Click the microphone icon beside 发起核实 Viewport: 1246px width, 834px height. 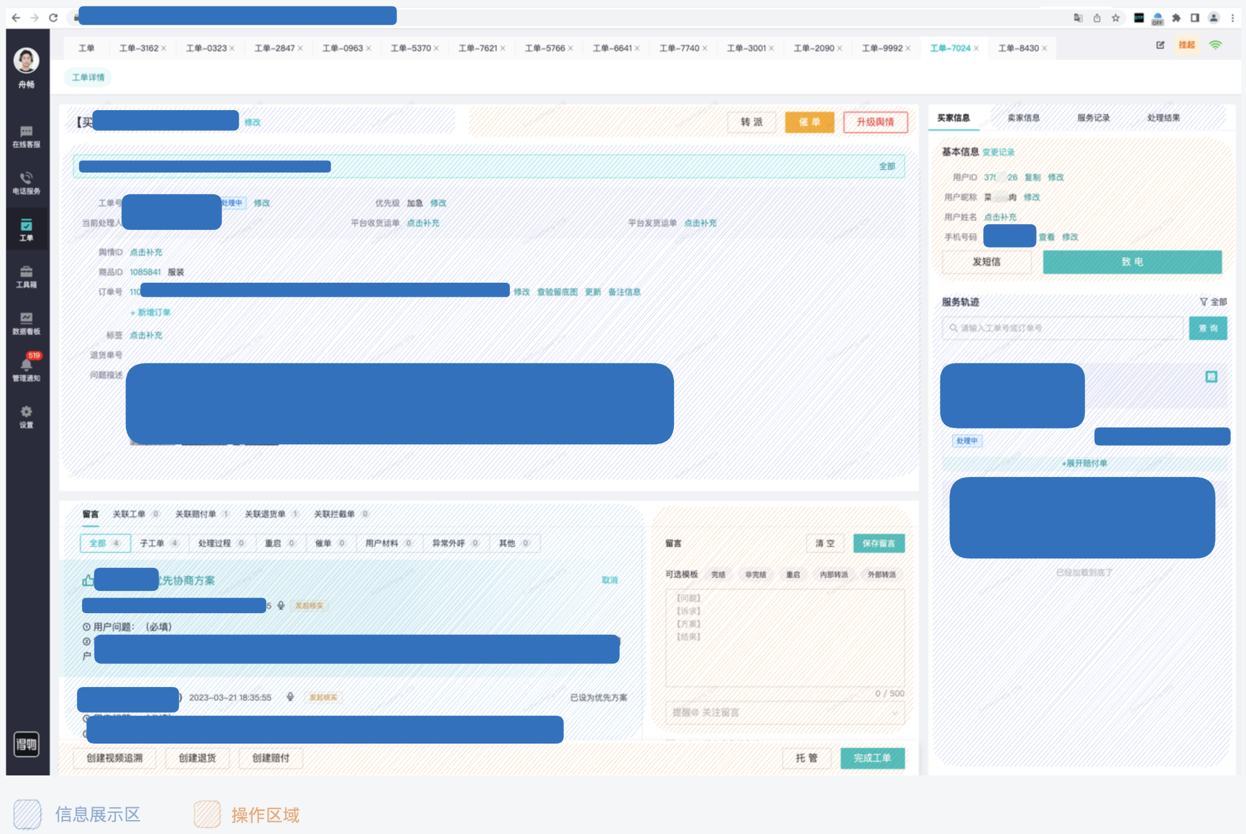[x=281, y=605]
